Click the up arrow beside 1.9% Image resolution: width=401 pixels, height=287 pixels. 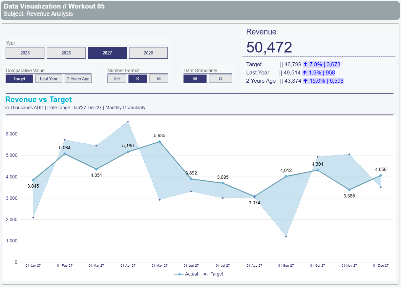306,72
